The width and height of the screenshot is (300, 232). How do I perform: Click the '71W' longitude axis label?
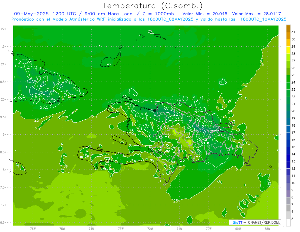click(179, 229)
